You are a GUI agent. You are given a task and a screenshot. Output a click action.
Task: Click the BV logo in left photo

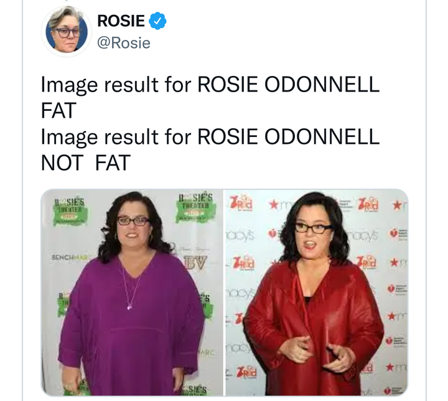195,263
